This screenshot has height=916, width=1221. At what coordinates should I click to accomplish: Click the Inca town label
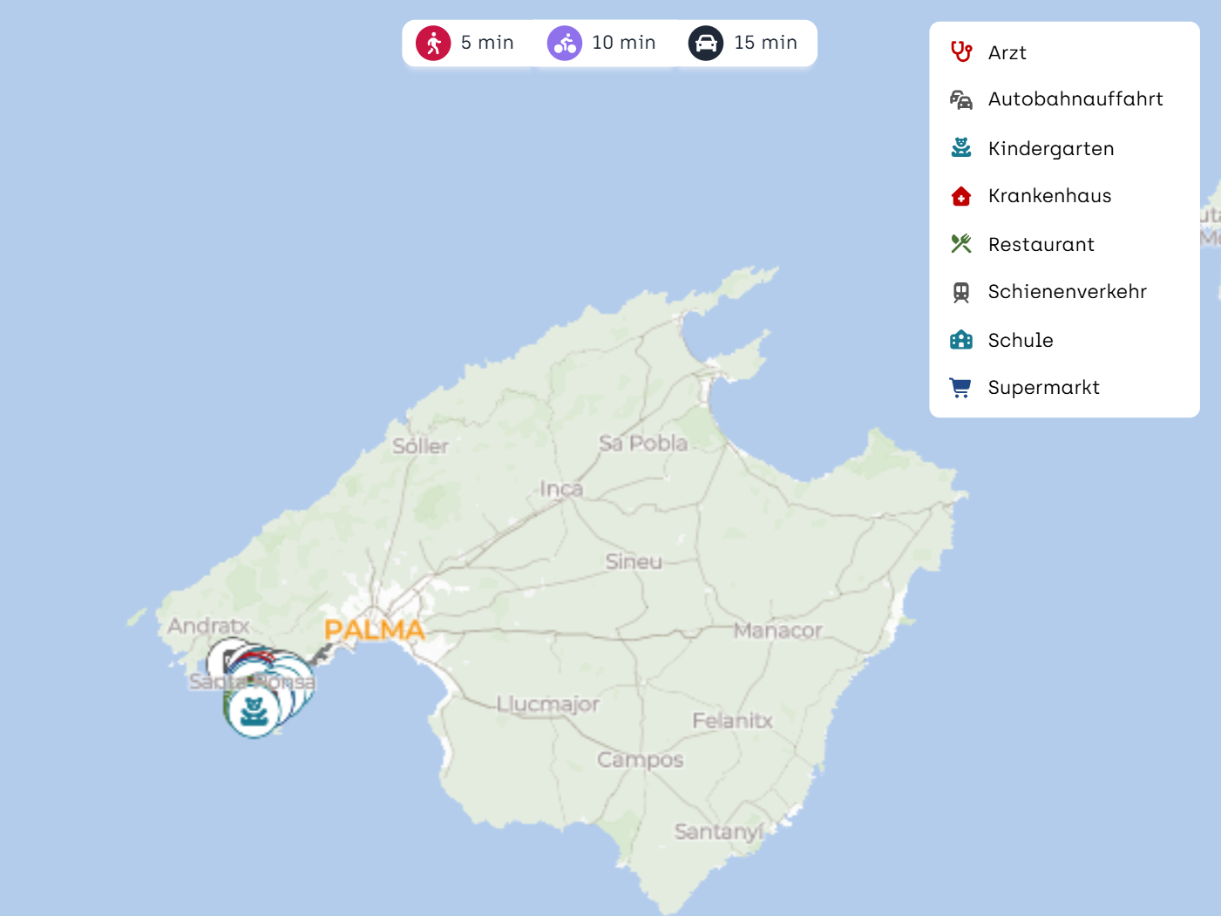point(561,489)
